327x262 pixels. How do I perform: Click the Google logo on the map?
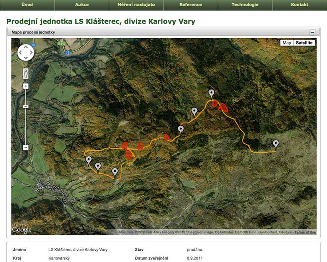coord(22,230)
